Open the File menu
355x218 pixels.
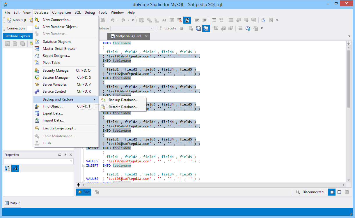7,13
